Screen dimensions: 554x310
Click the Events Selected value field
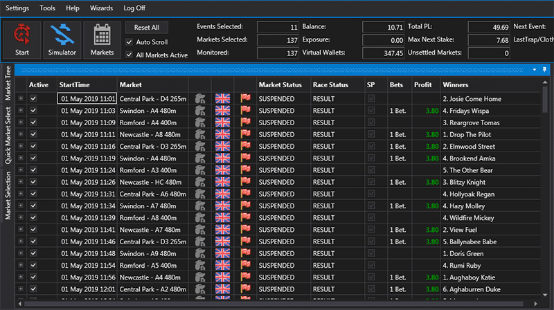click(278, 27)
